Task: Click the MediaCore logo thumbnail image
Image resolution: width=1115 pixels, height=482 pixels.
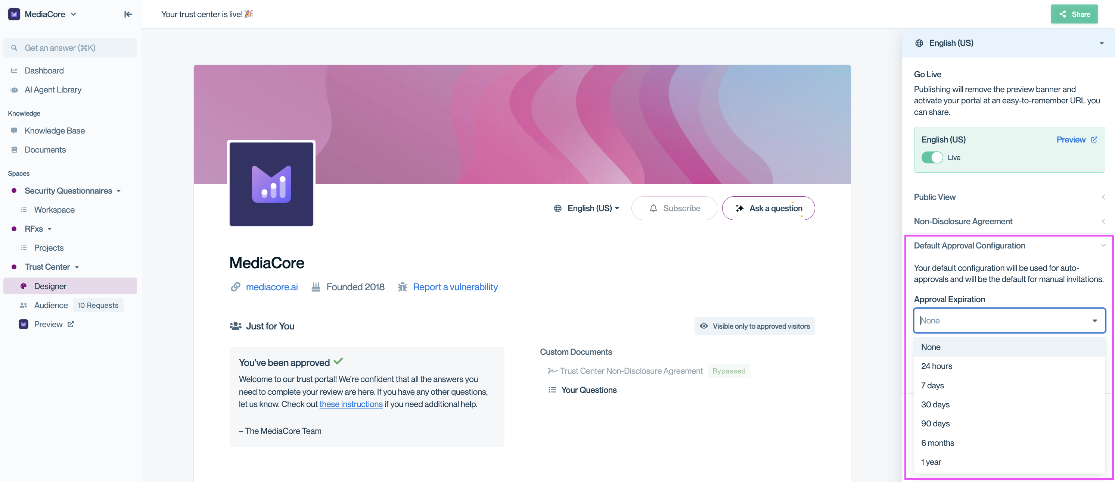Action: [x=271, y=184]
